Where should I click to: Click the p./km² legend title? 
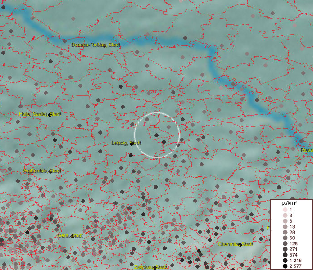click(x=283, y=203)
